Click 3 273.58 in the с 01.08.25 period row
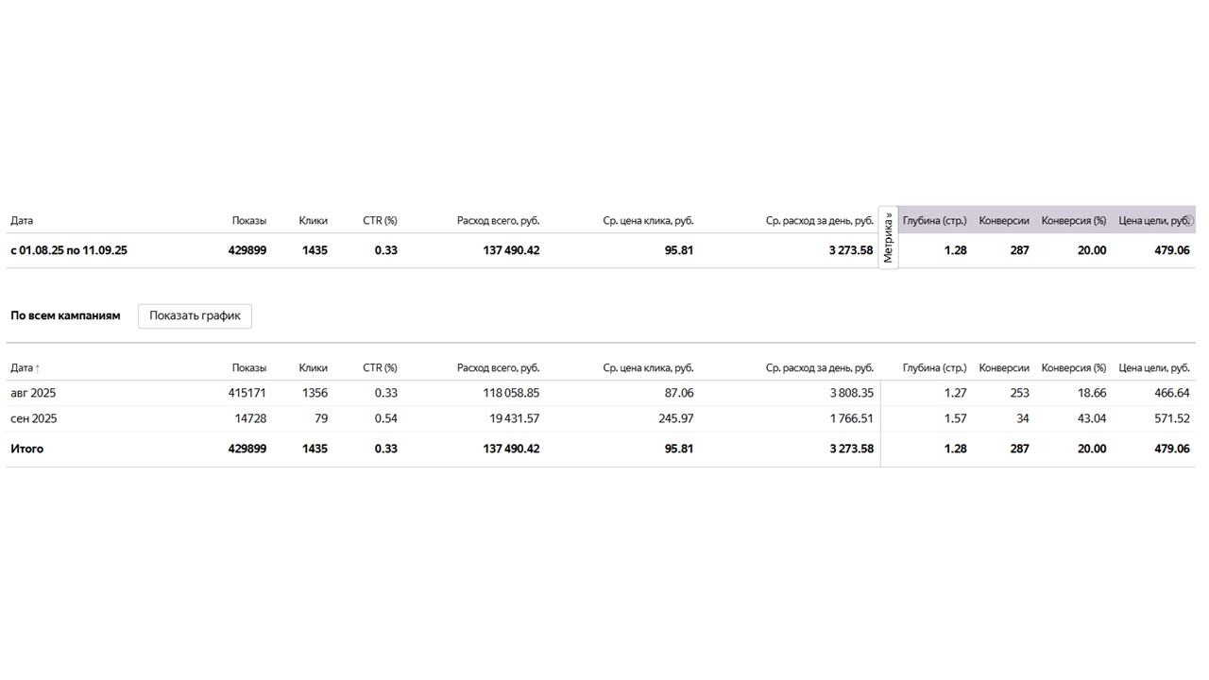The image size is (1209, 680). [x=851, y=250]
